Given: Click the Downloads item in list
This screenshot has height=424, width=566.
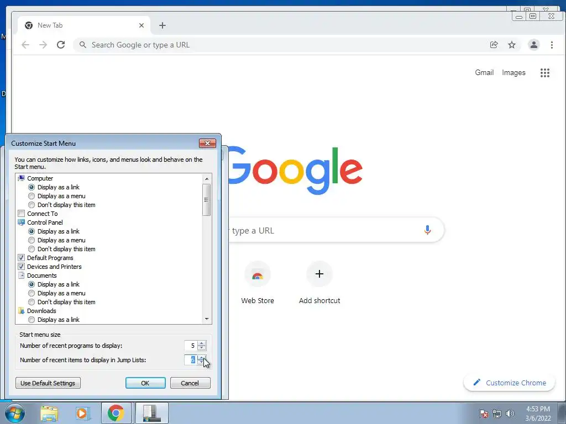Looking at the screenshot, I should [41, 311].
